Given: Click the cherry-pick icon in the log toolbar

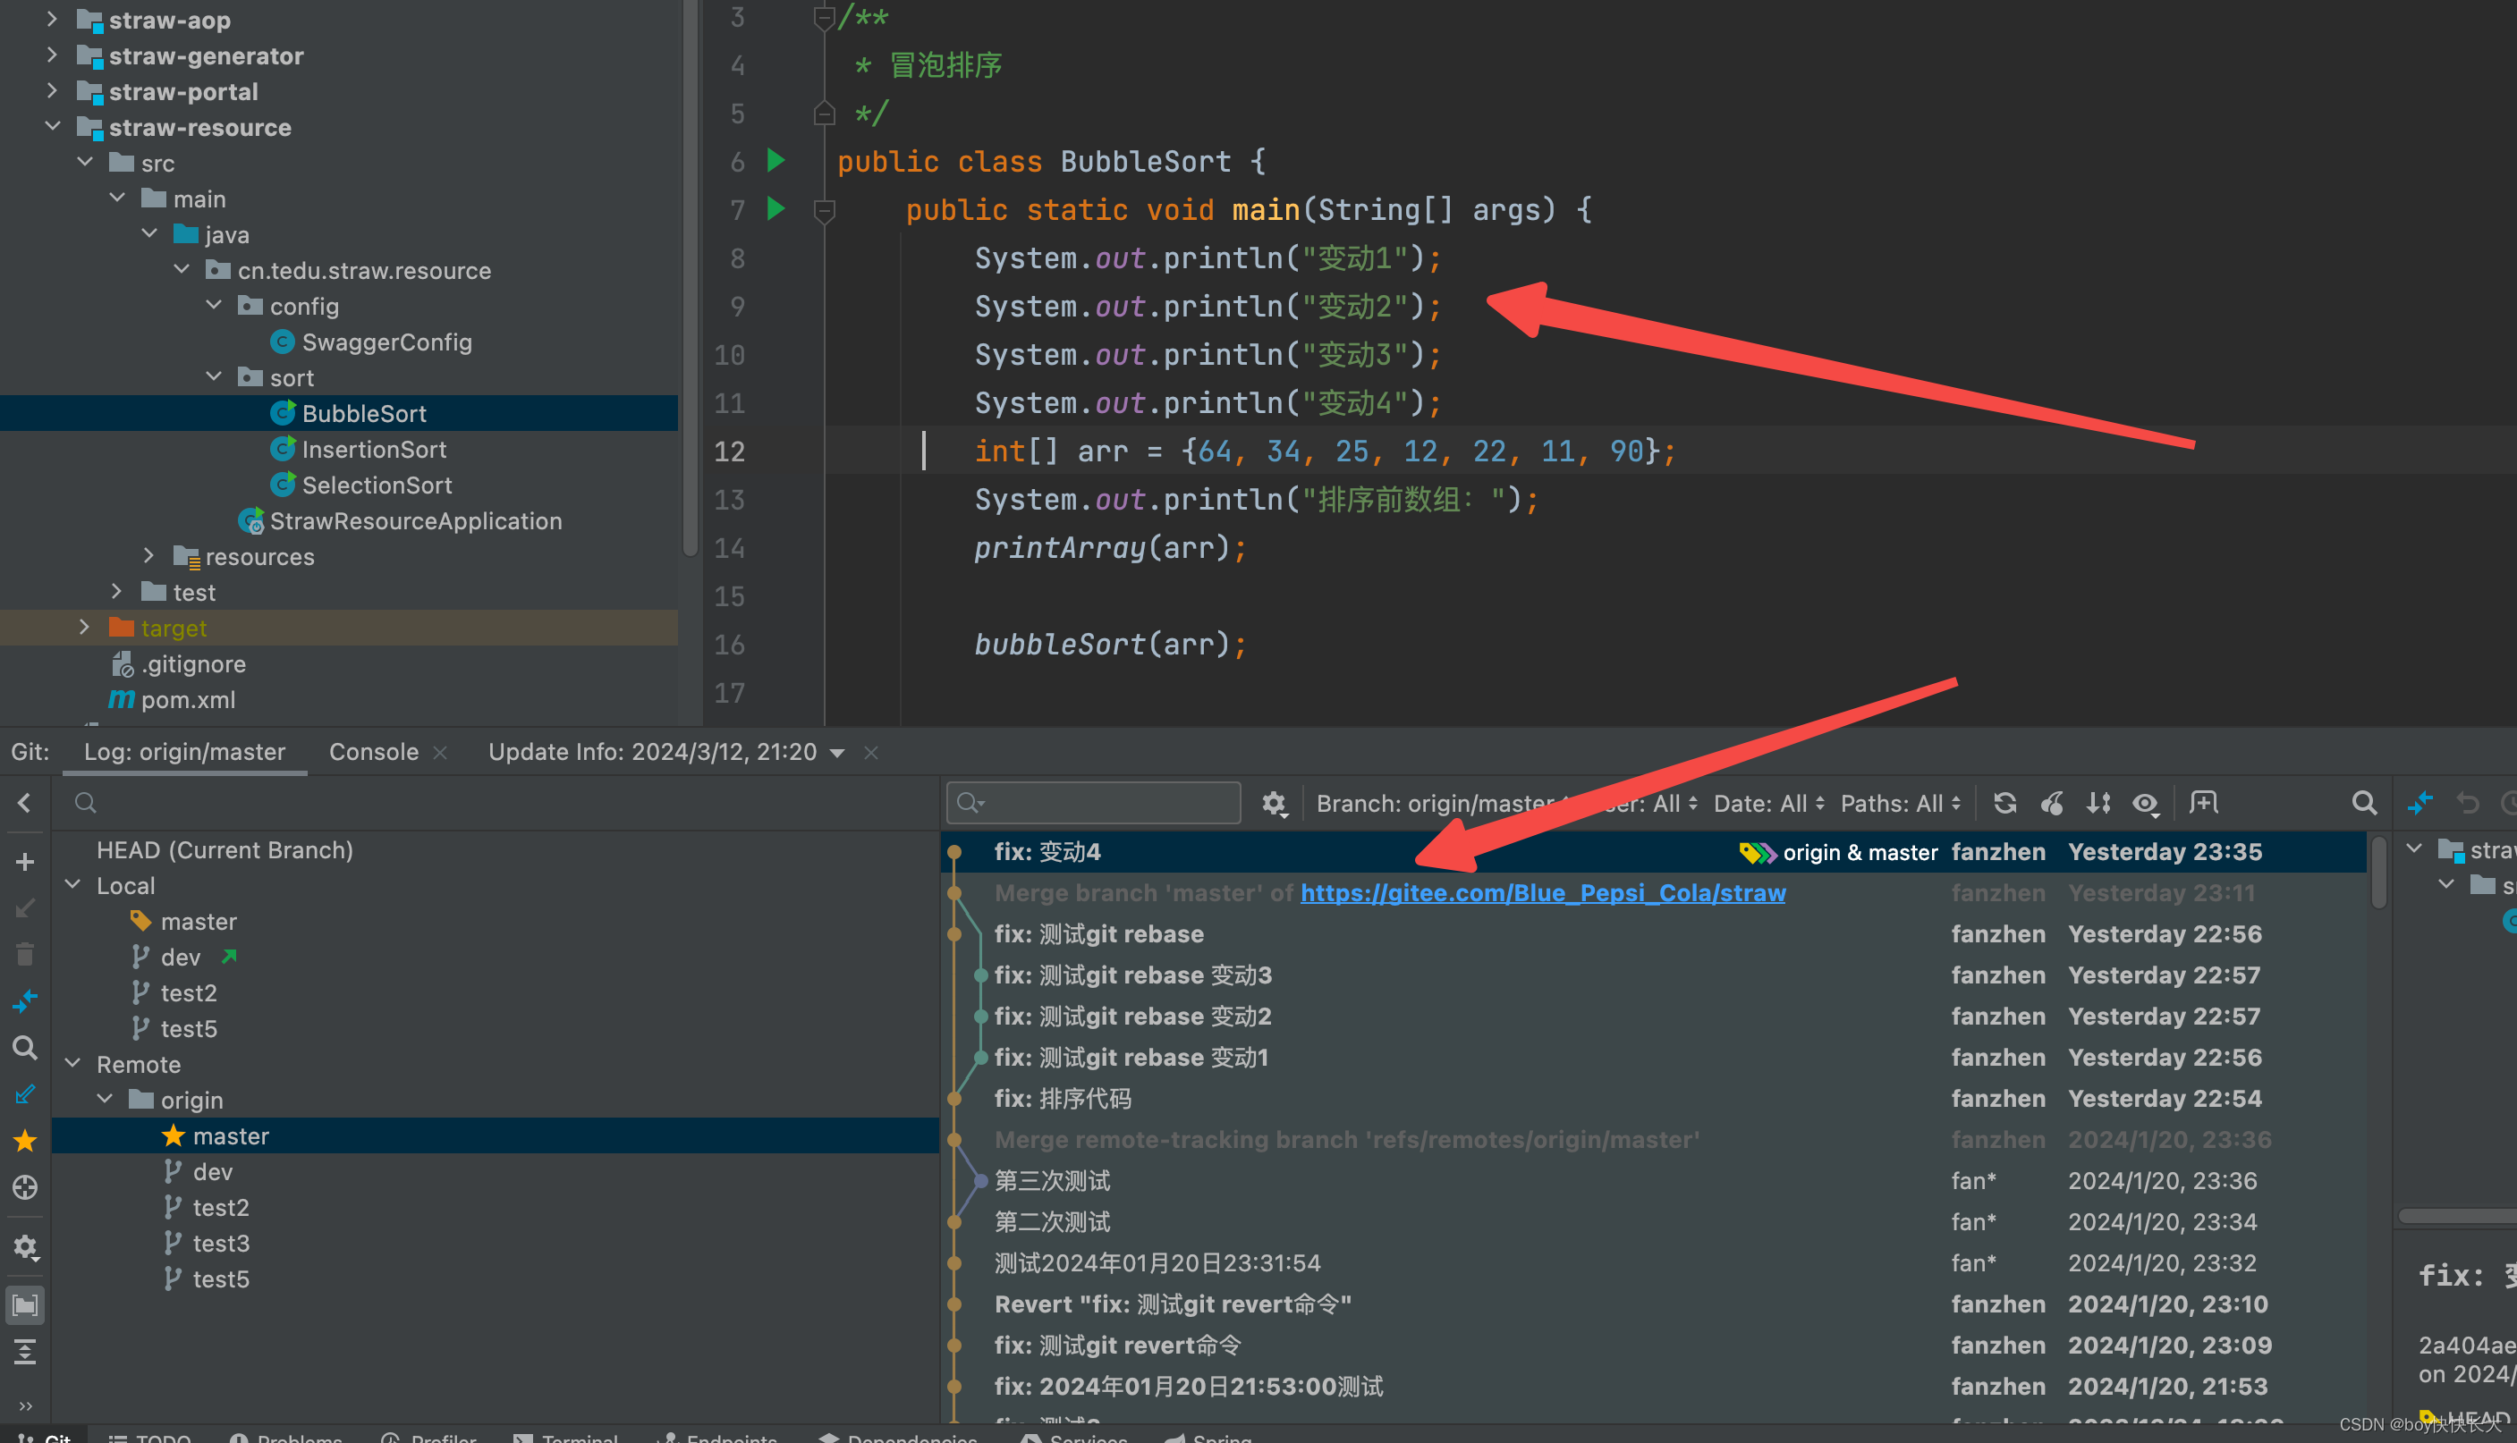Looking at the screenshot, I should click(2052, 803).
